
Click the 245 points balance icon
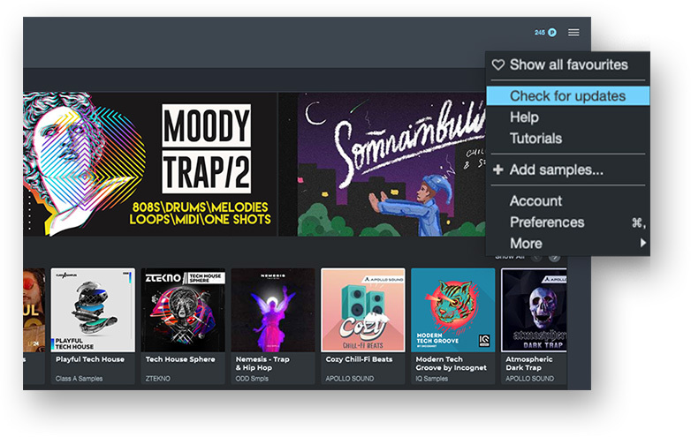pos(545,33)
